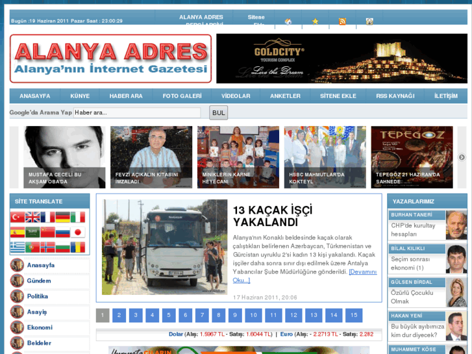Translate site with the Norwegian flag
Screen dimensions: 472x354
coord(47,247)
